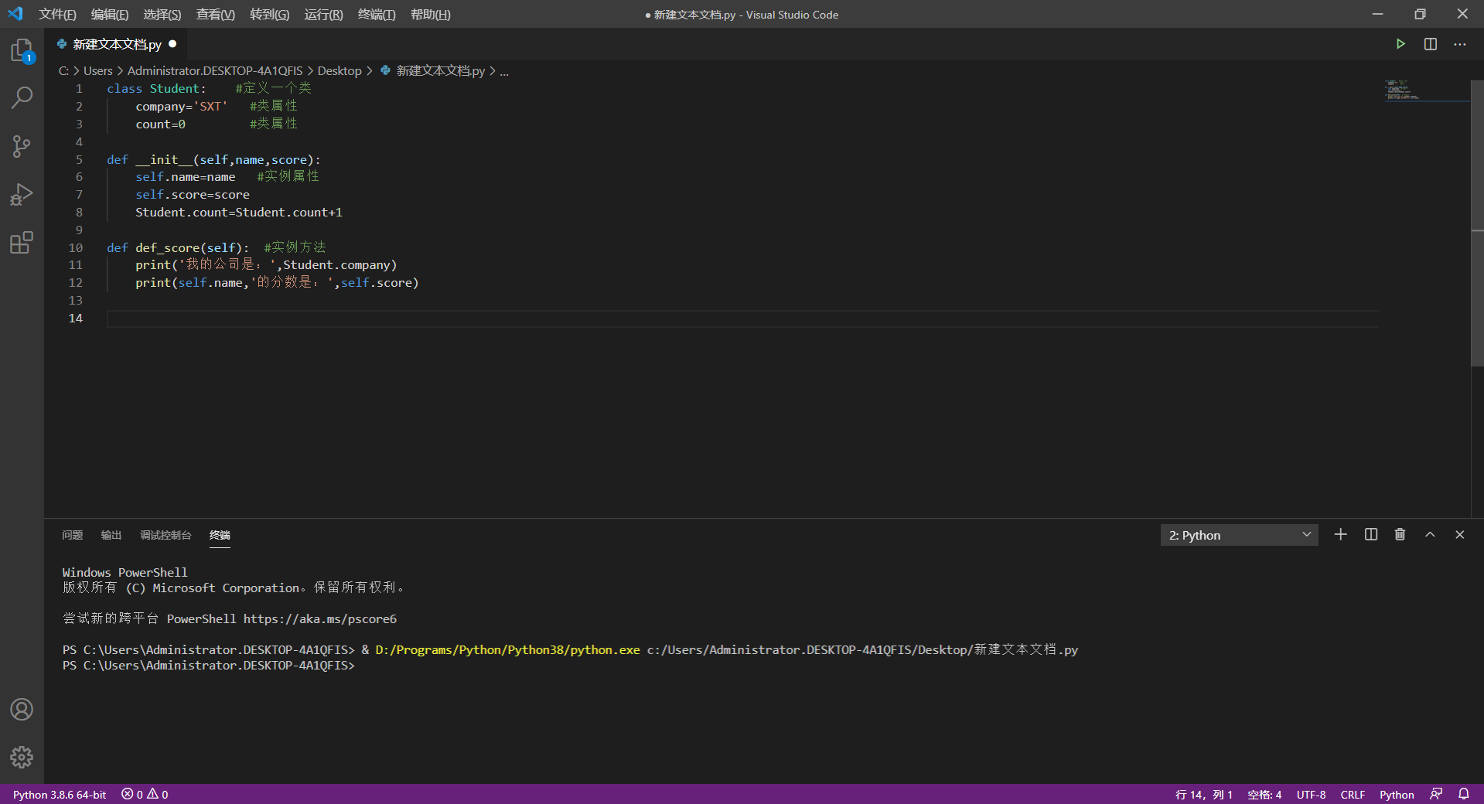The image size is (1484, 804).
Task: Open the Accounts icon in activity bar
Action: (x=22, y=709)
